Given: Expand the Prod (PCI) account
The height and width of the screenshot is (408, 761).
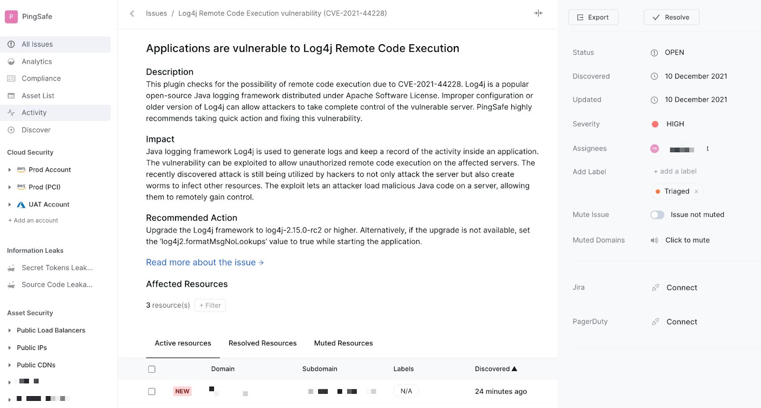Looking at the screenshot, I should [10, 187].
